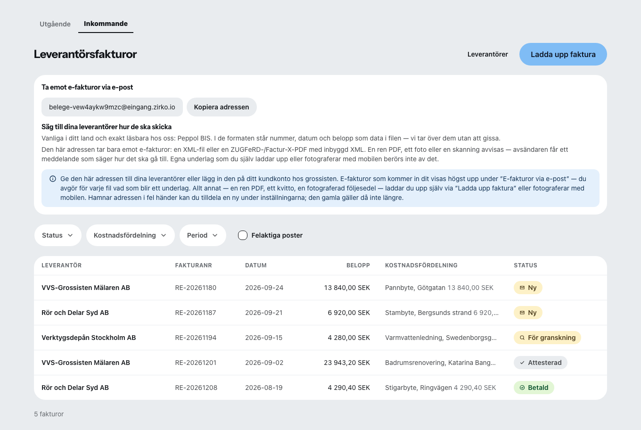The height and width of the screenshot is (430, 641).
Task: Toggle the Felaktiga poster checkbox
Action: click(x=243, y=235)
